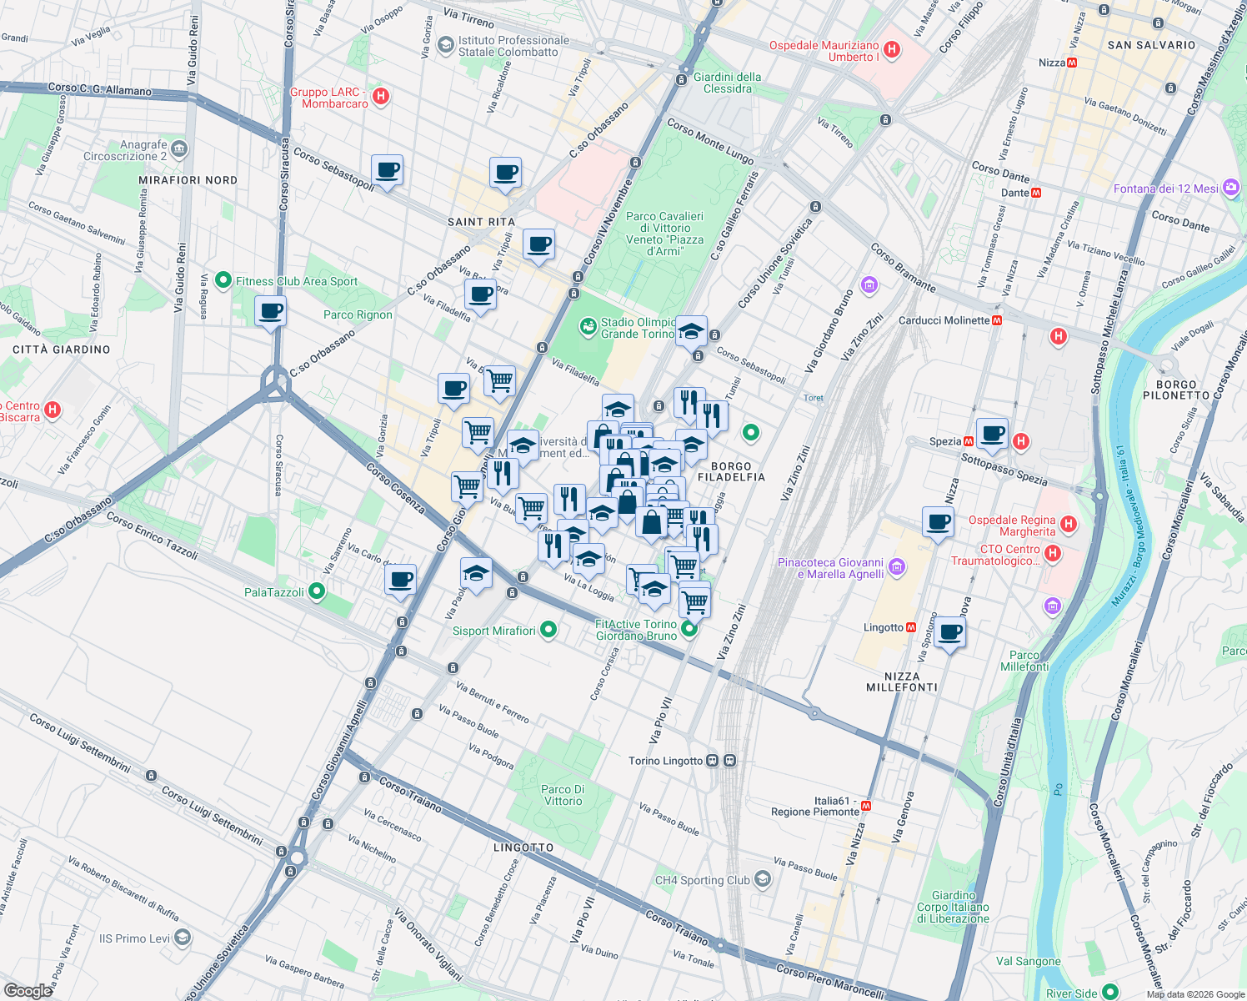Click Ospedale Regina Margherita hospital icon
Screen dimensions: 1247x1001
tap(1069, 524)
